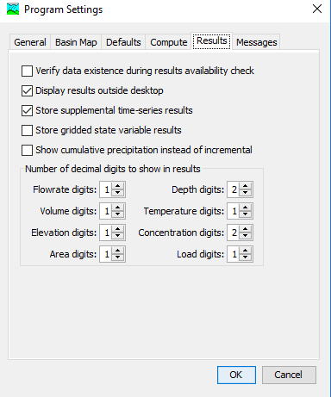Open the Messages tab

pos(257,42)
